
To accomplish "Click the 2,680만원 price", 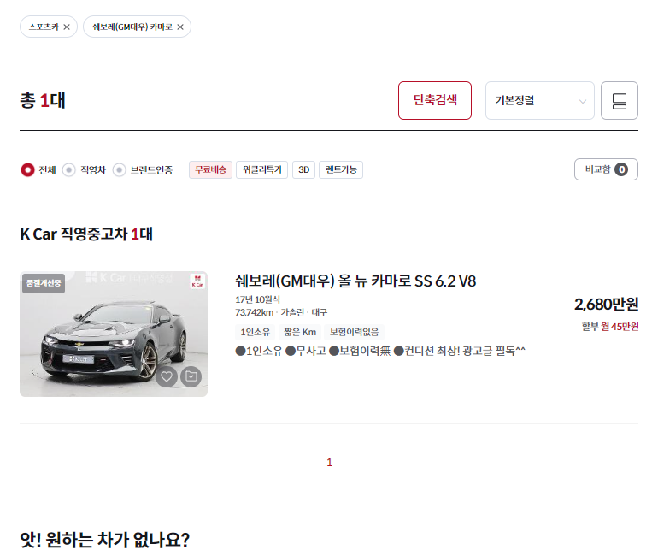I will pos(607,304).
